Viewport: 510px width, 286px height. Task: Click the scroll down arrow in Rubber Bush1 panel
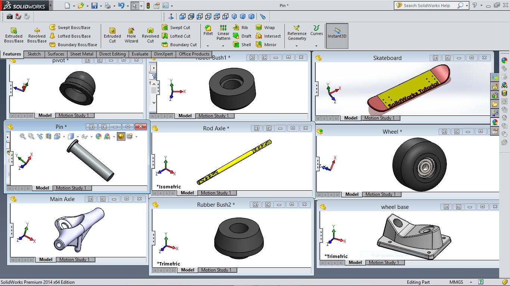click(154, 102)
